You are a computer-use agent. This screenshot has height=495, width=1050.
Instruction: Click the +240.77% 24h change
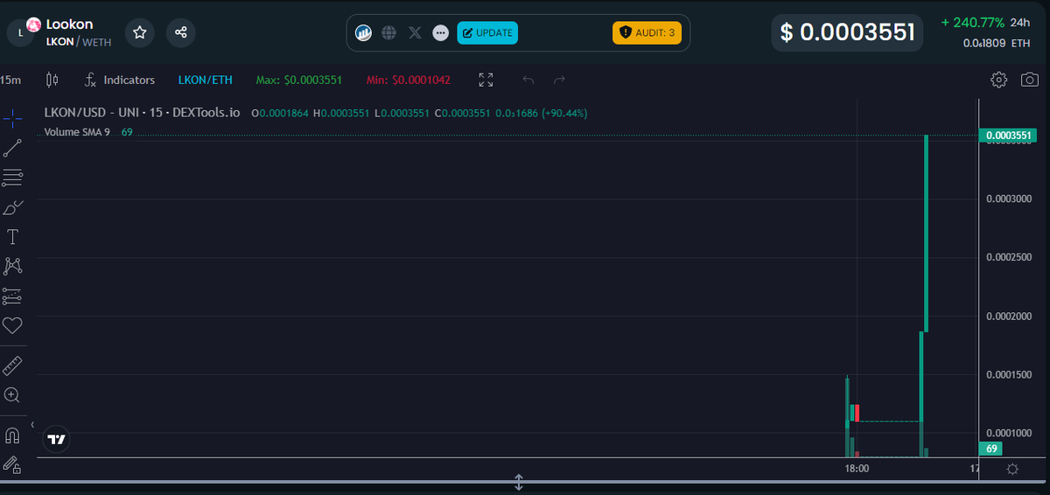coord(973,23)
